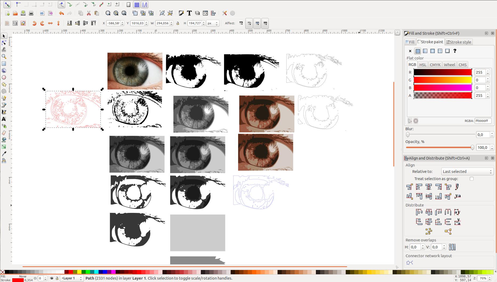
Task: Open the Layer 1 selector dropdown
Action: click(x=72, y=278)
